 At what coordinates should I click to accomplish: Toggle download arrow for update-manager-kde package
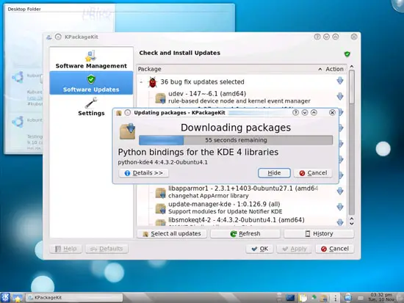[340, 207]
